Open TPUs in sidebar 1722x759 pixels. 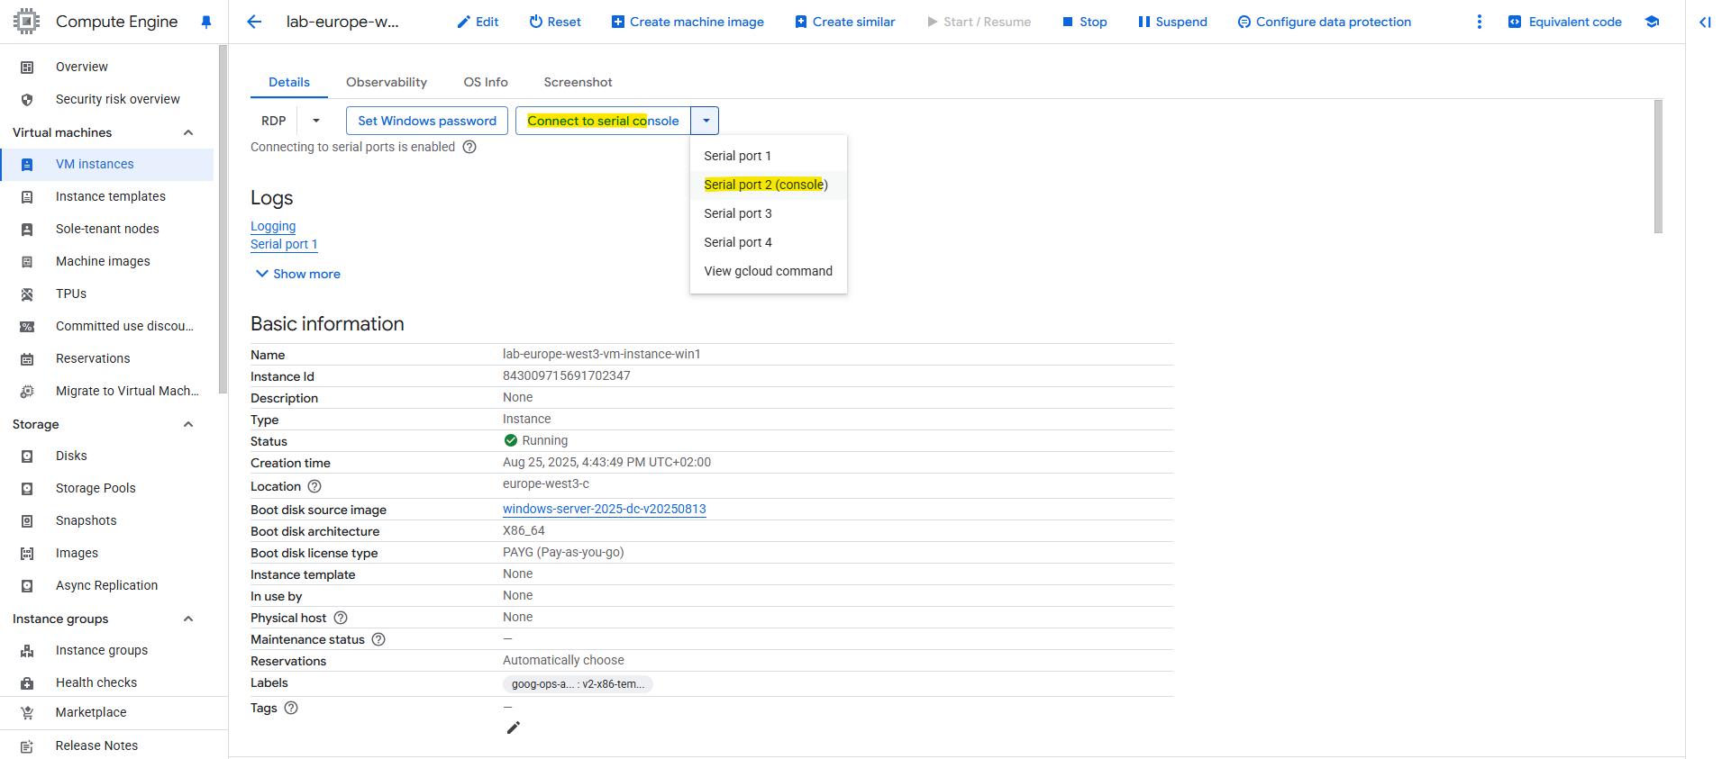click(x=106, y=294)
